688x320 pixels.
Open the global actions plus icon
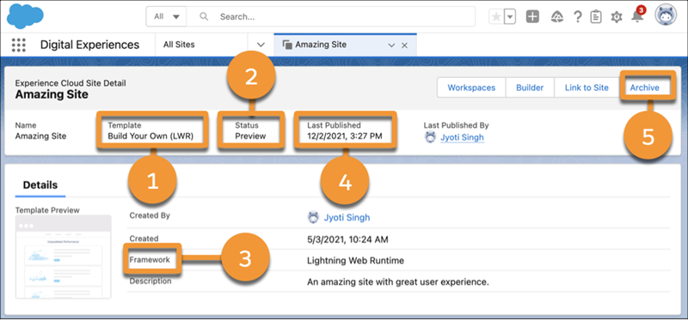click(532, 16)
